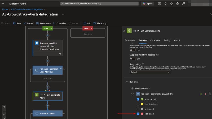Fit the workflow to view

[4, 115]
